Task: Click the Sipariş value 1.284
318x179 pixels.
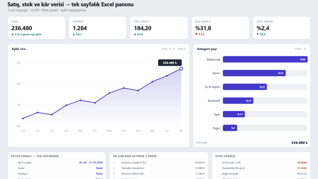Action: [x=79, y=28]
